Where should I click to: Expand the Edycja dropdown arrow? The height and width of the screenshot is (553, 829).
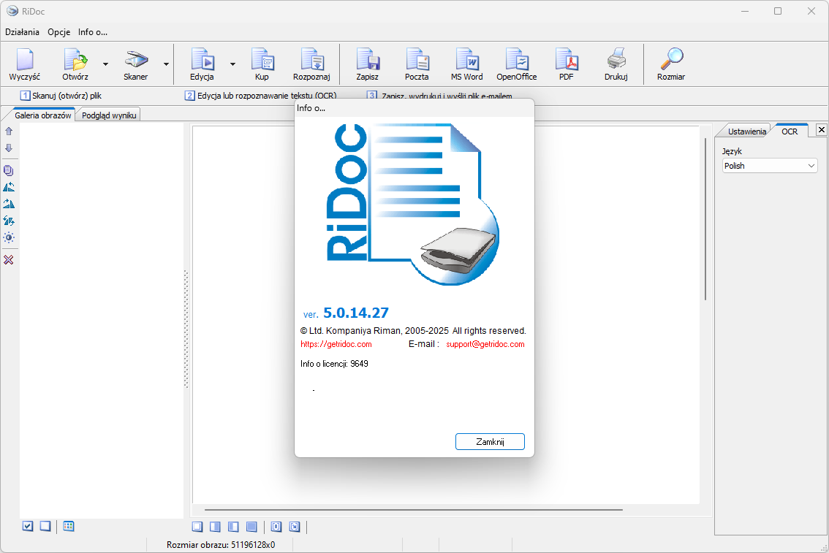point(232,64)
